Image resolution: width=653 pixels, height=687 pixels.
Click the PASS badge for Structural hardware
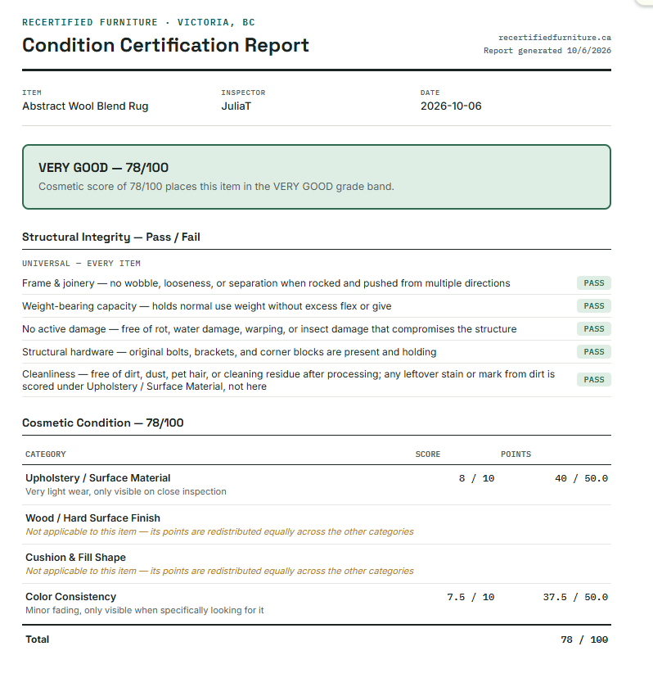[593, 352]
